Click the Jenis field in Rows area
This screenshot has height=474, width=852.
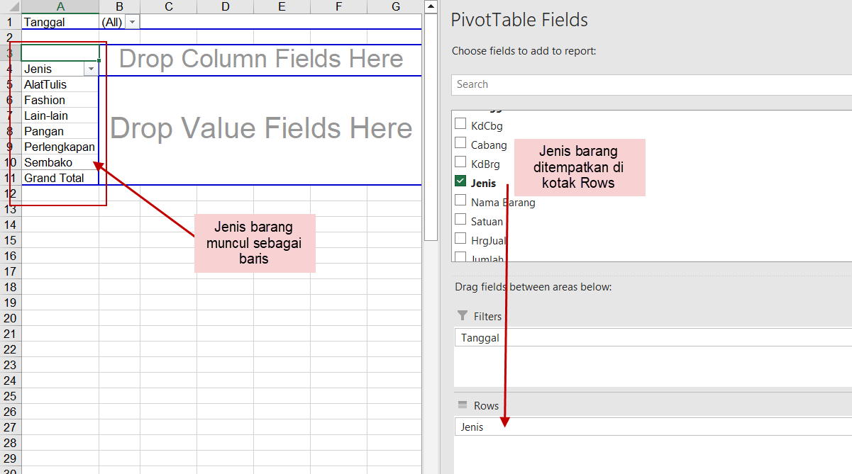(472, 427)
